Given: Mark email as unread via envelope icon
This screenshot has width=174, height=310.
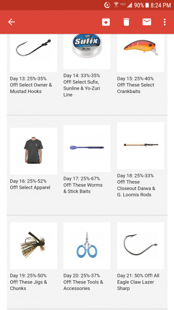Looking at the screenshot, I should pyautogui.click(x=147, y=22).
